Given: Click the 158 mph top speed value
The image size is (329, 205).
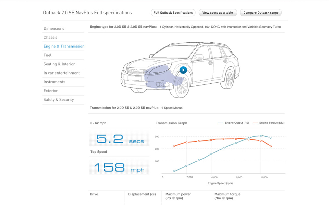Looking at the screenshot, I should click(119, 168).
